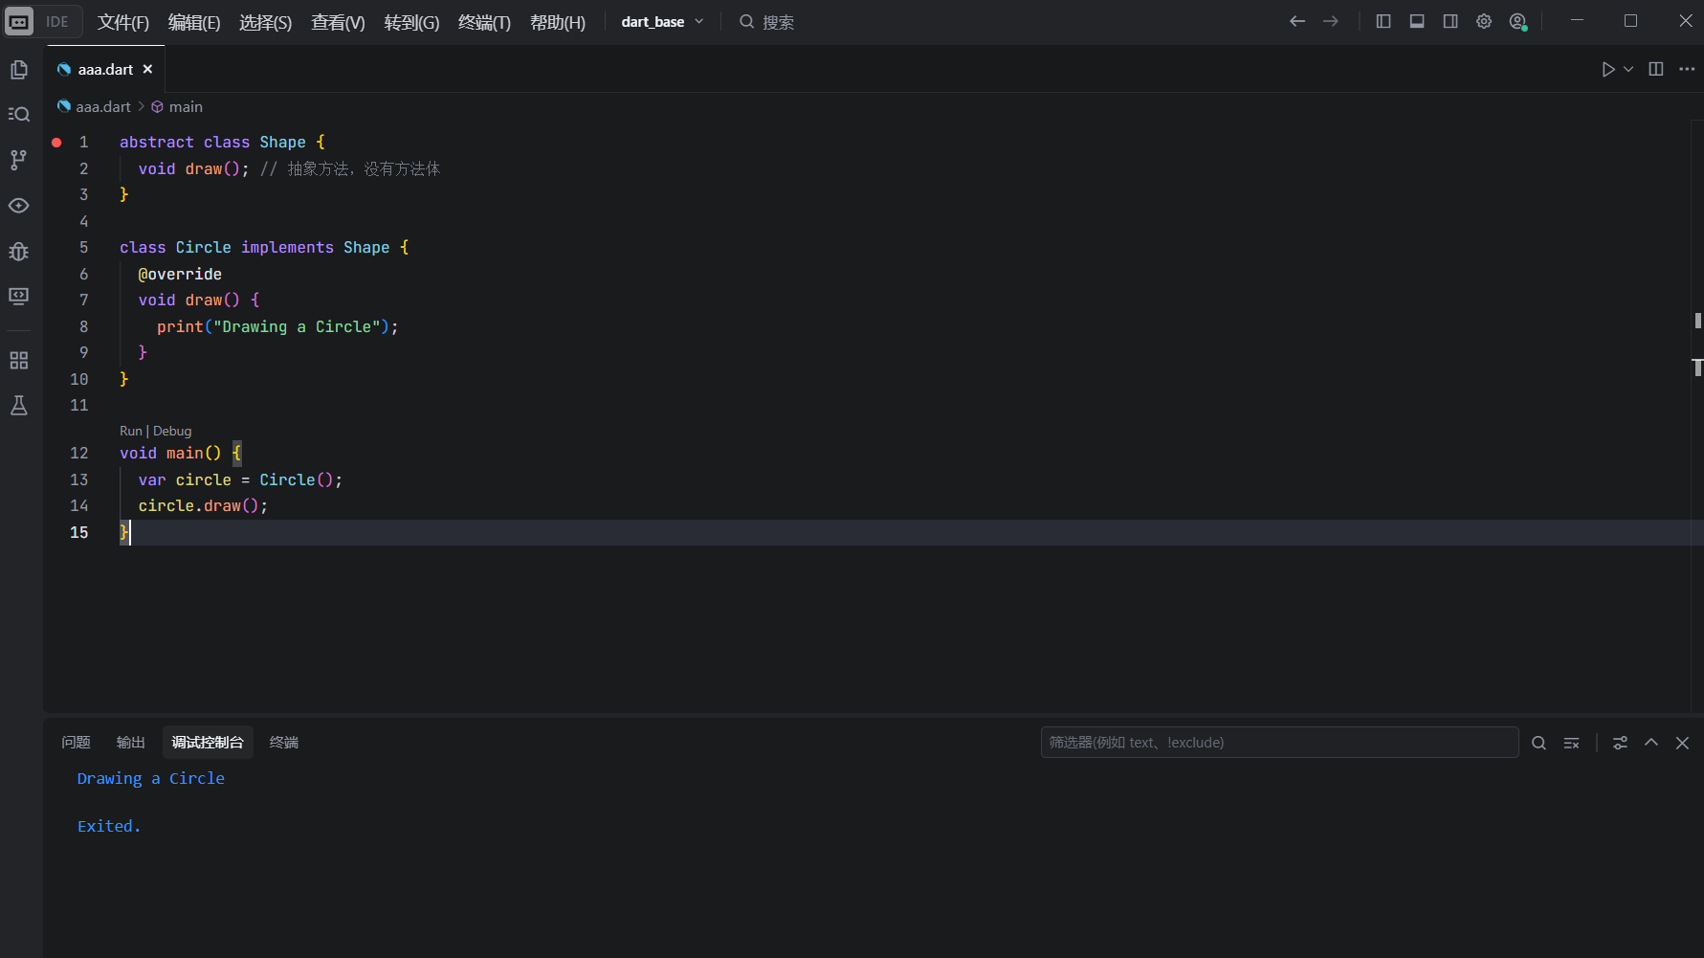1704x958 pixels.
Task: Click the breadcrumb chevron separator
Action: tap(141, 107)
